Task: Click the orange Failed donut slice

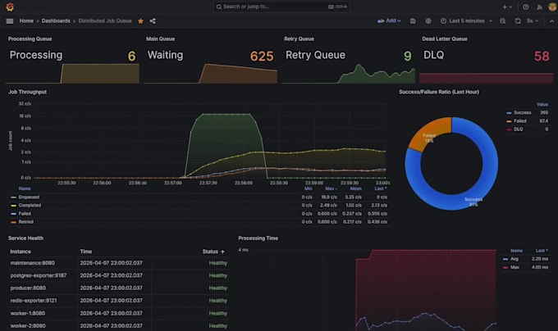Action: coord(432,134)
